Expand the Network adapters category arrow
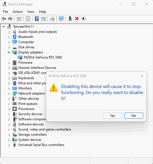The image size is (153, 164). click(9, 94)
